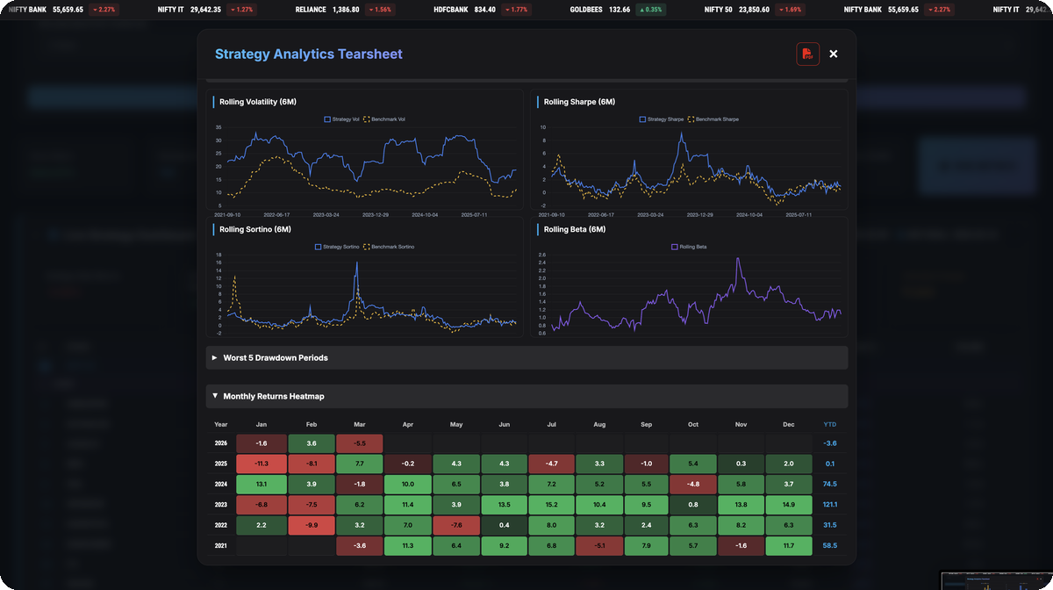Click the 2026 YTD value -3.6

830,443
